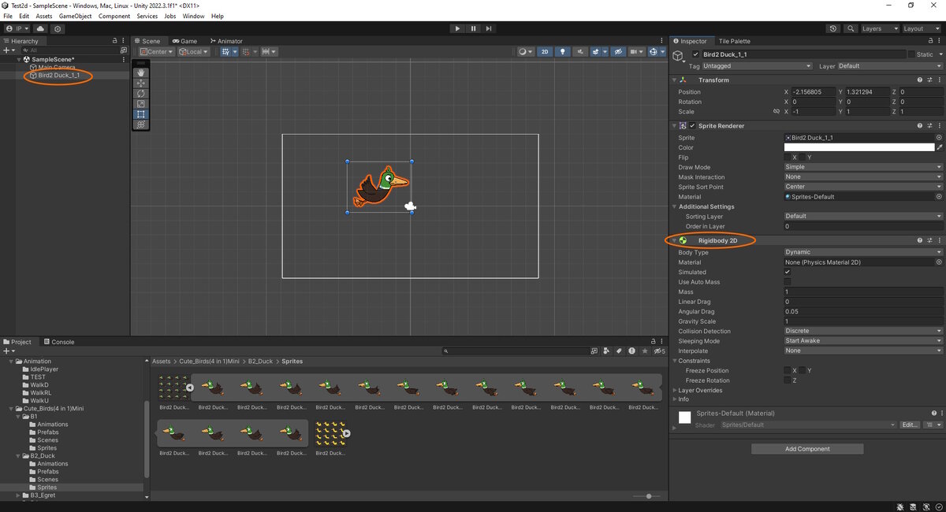Disable the Sprite Renderer component checkbox
The width and height of the screenshot is (946, 512).
pos(692,126)
